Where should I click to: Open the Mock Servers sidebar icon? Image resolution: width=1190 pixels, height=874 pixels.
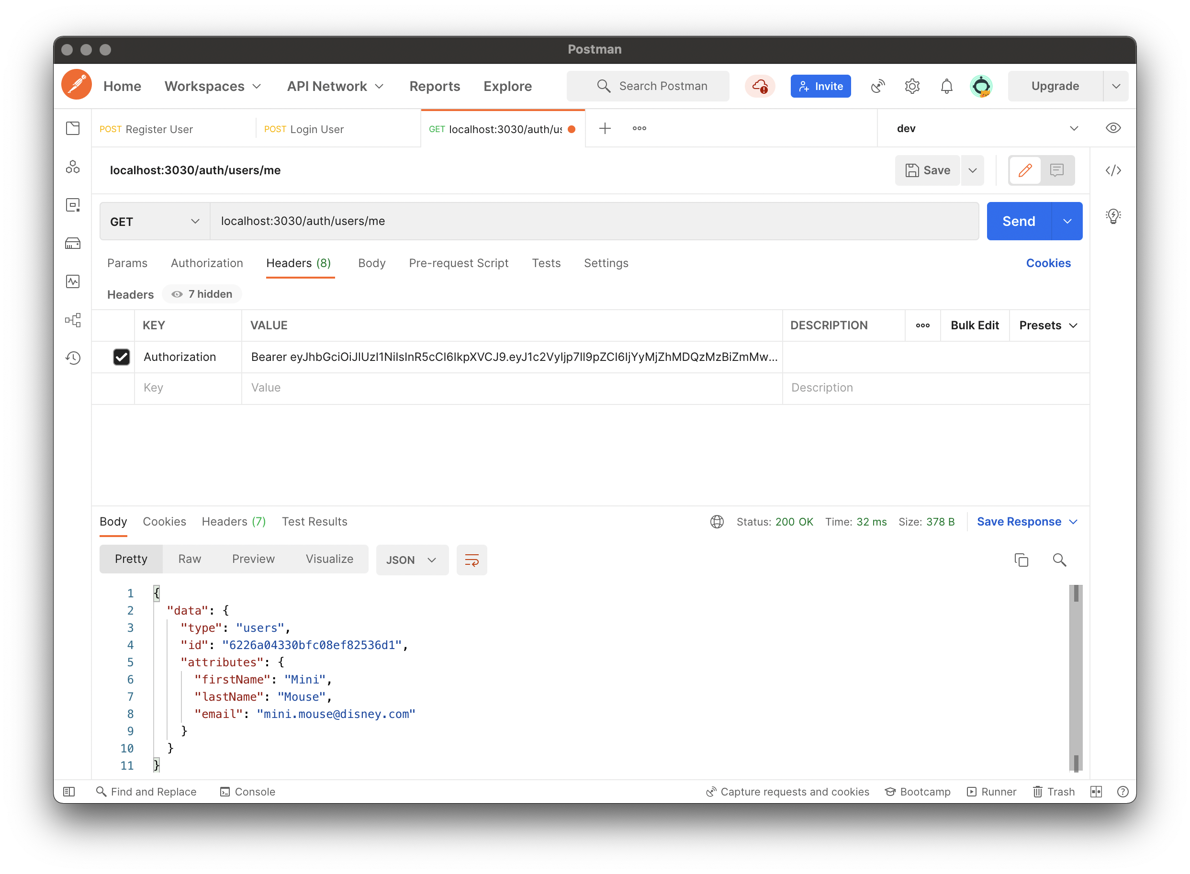(73, 243)
